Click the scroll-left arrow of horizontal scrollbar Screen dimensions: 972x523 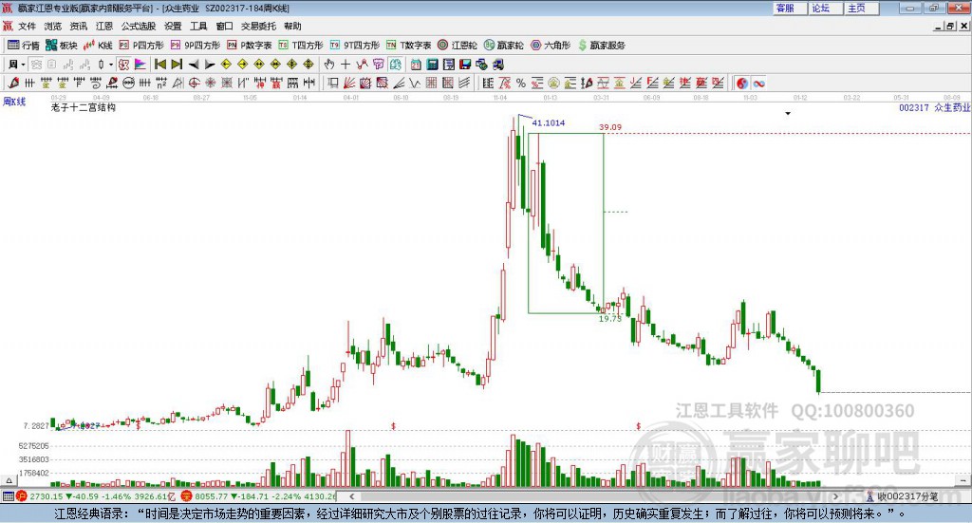pyautogui.click(x=351, y=496)
